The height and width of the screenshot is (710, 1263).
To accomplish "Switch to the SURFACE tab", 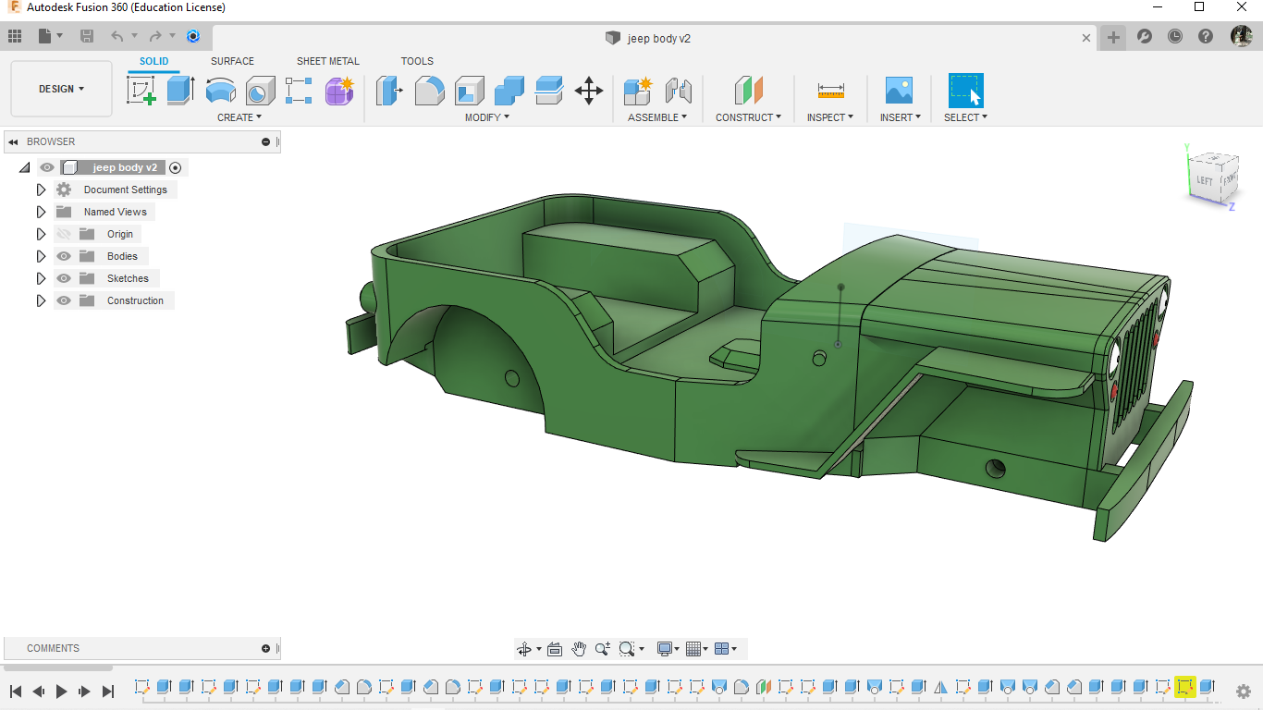I will [x=232, y=61].
